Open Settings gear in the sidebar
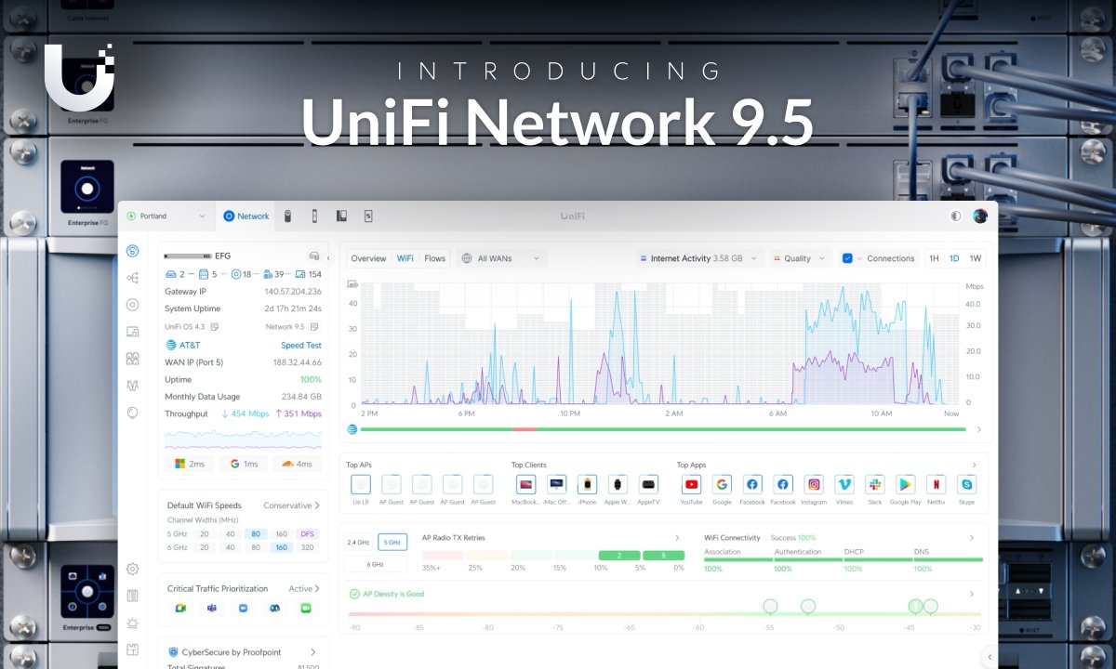 [132, 569]
